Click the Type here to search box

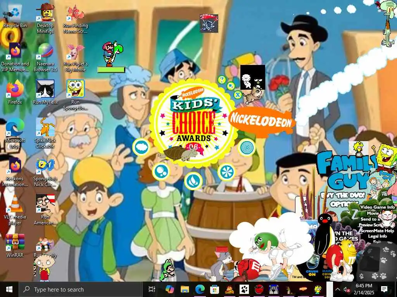[x=80, y=289]
